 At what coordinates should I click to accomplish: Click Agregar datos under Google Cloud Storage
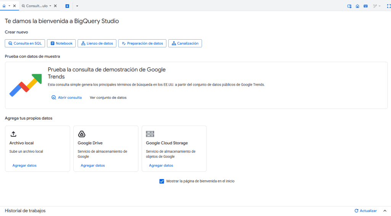pyautogui.click(x=161, y=165)
